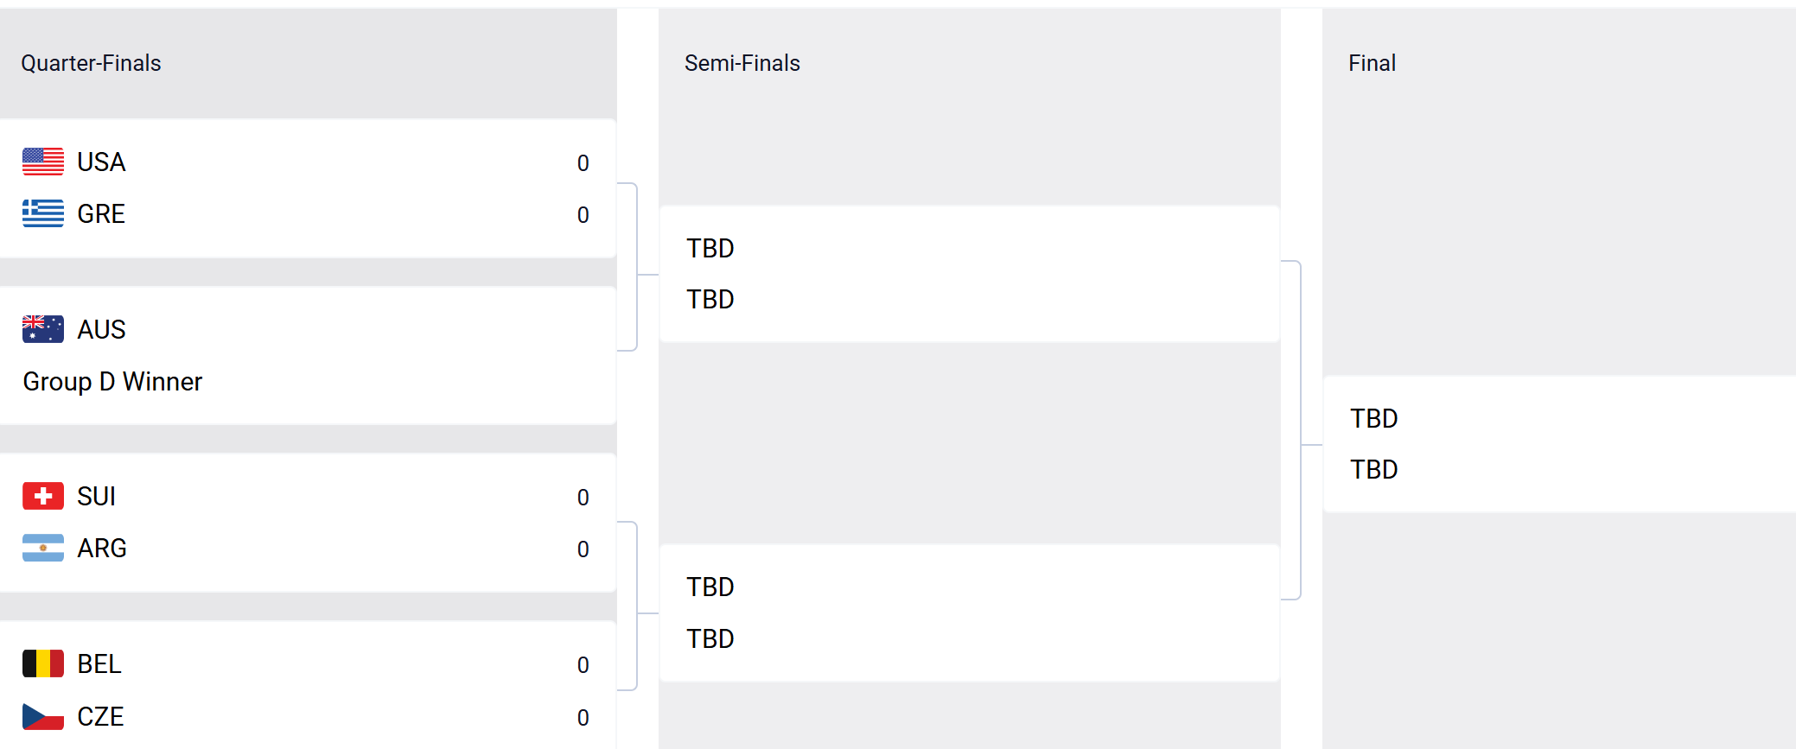
Task: Click the Belgium flag icon
Action: [42, 663]
